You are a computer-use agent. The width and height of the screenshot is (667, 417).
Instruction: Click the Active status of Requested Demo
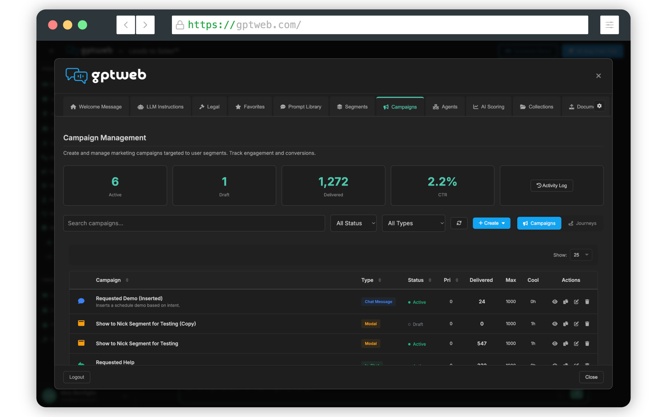[x=417, y=302]
